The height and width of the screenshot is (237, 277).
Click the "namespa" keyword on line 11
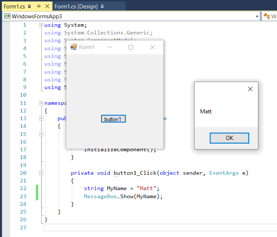pos(55,103)
